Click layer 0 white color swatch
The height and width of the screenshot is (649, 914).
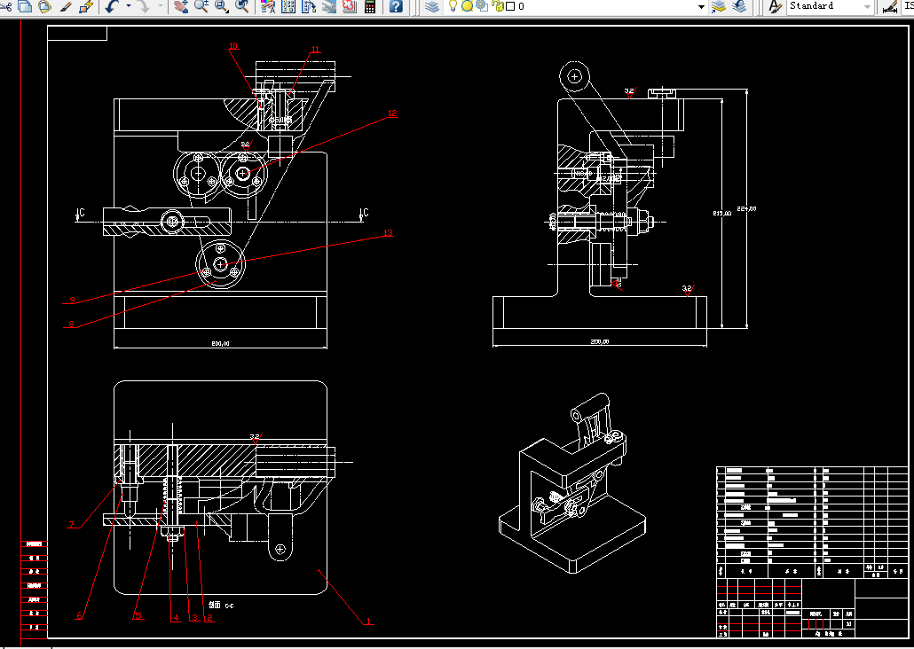pos(510,6)
